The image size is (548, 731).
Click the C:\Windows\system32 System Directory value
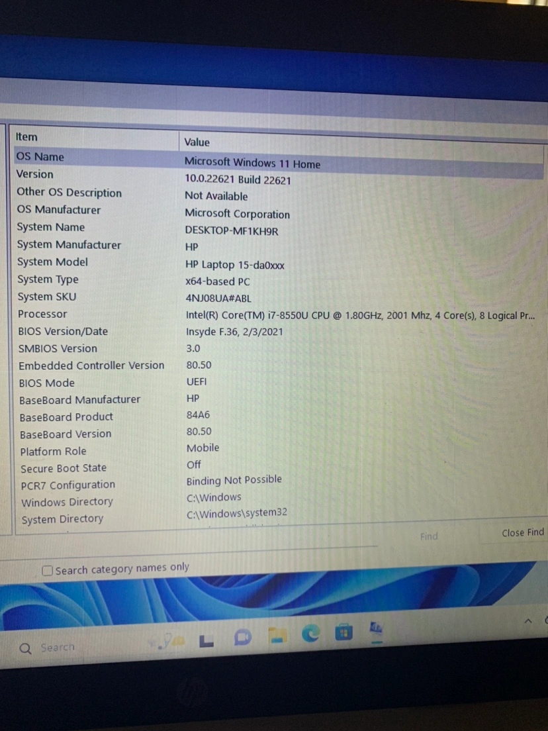pos(237,513)
